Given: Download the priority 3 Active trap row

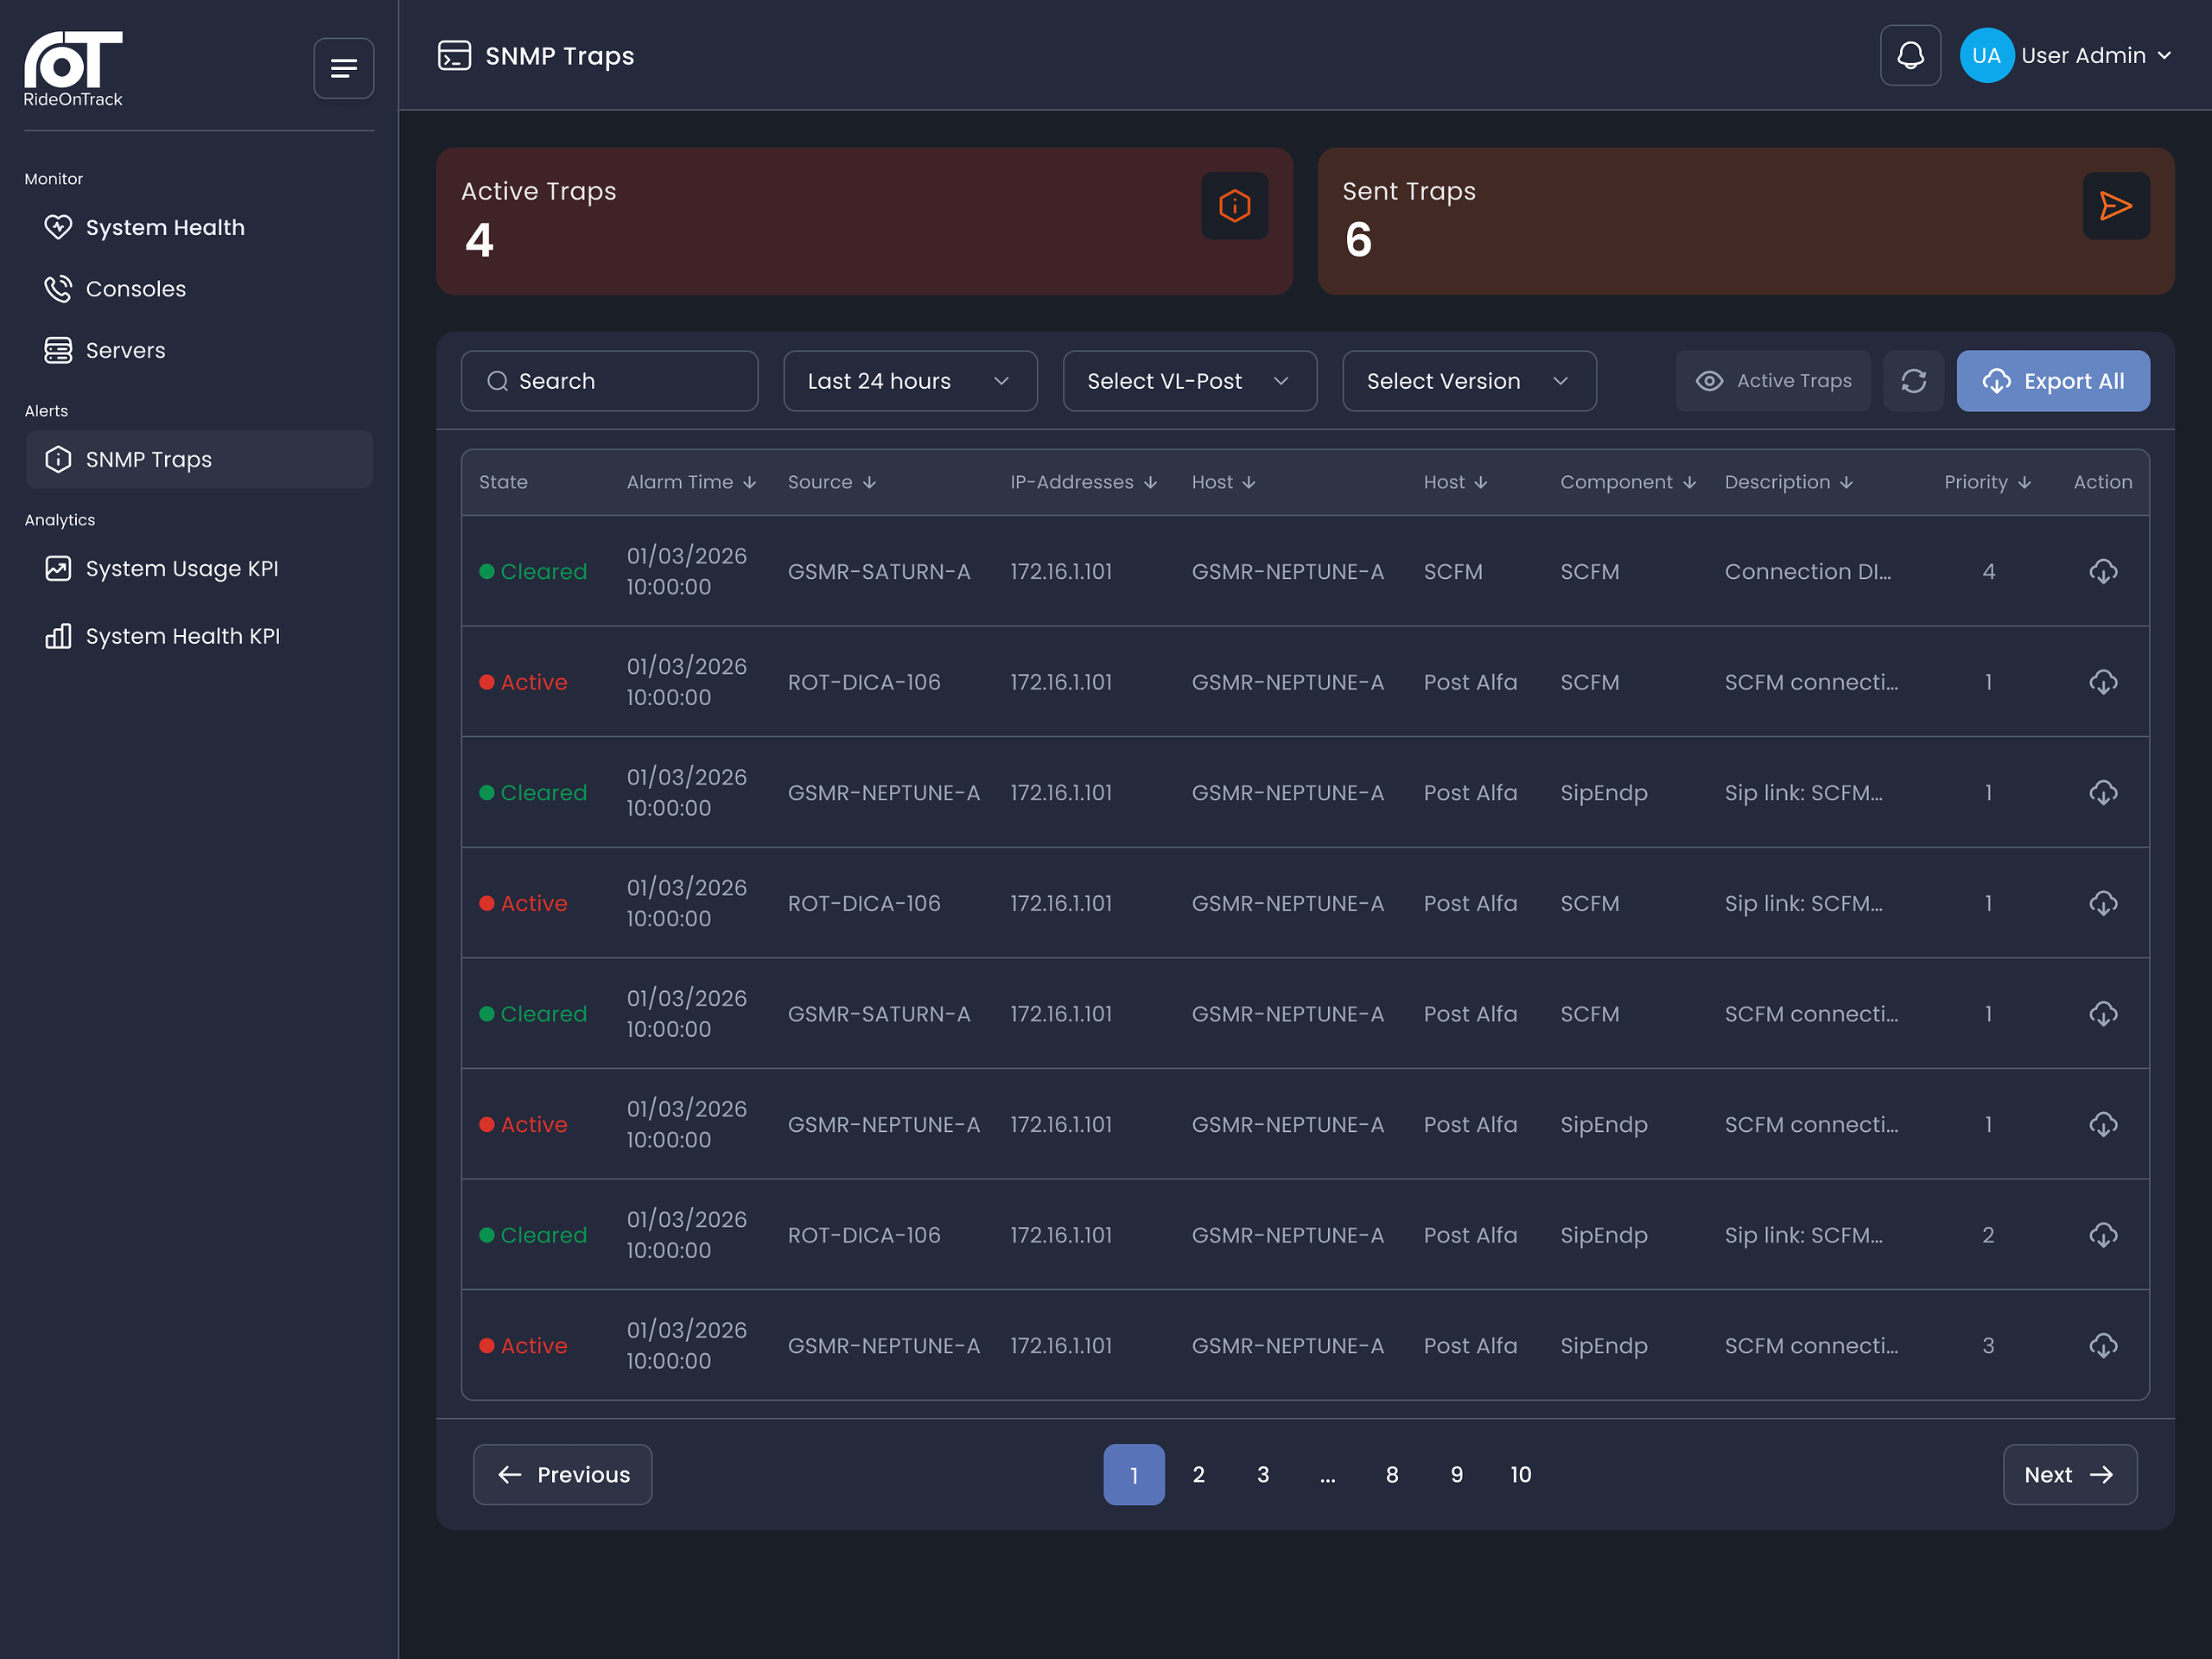Looking at the screenshot, I should click(x=2103, y=1345).
